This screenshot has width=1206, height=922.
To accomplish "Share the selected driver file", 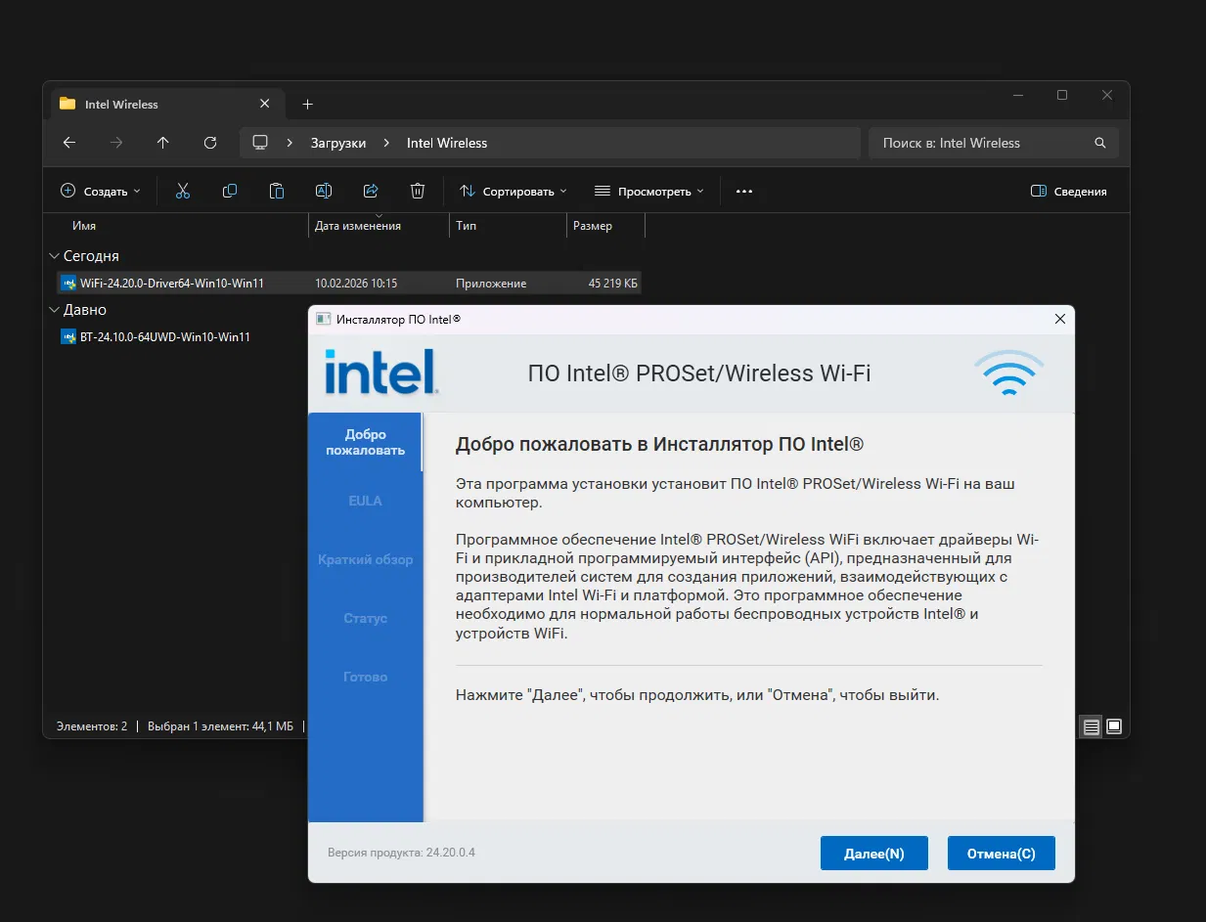I will point(370,191).
